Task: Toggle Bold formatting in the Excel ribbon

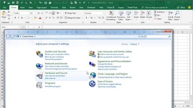Action: click(15, 18)
